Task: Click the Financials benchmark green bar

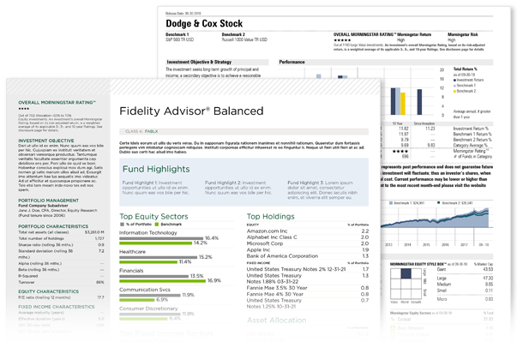Action: tap(163, 281)
